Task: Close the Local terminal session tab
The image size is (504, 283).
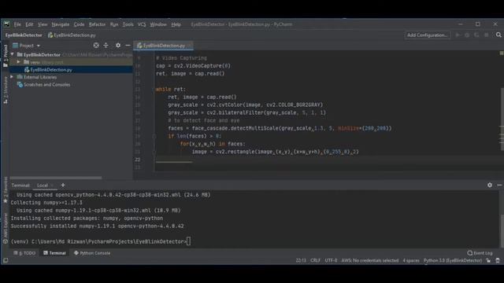Action: 53,186
